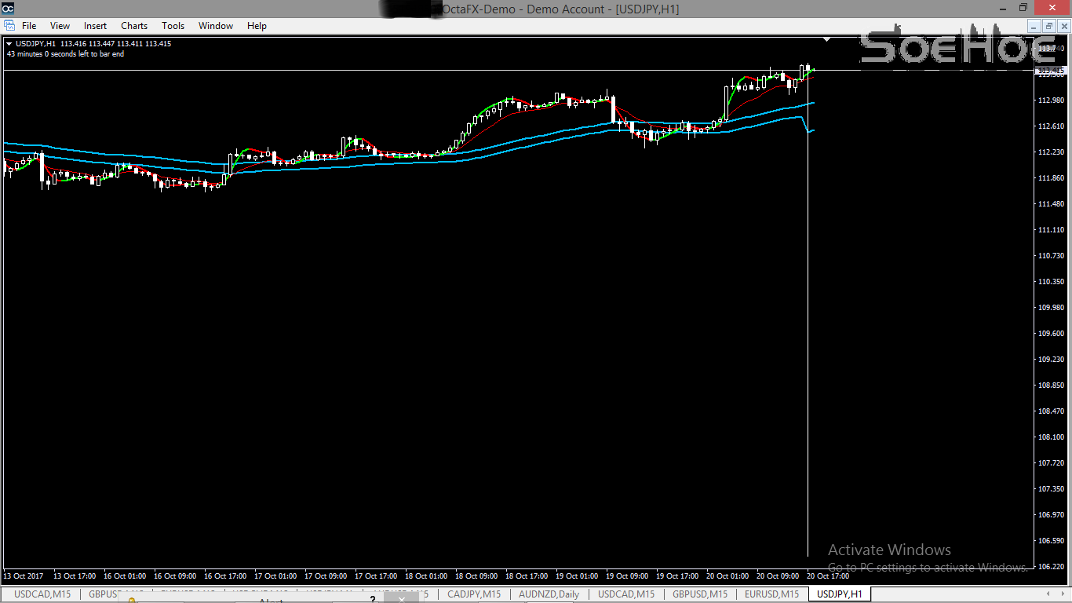Select the USDJPY,H1 chart tab
Viewport: 1072px width, 603px height.
pyautogui.click(x=839, y=594)
